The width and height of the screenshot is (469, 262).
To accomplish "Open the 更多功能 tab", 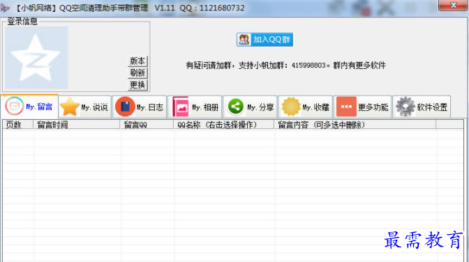I will [362, 107].
